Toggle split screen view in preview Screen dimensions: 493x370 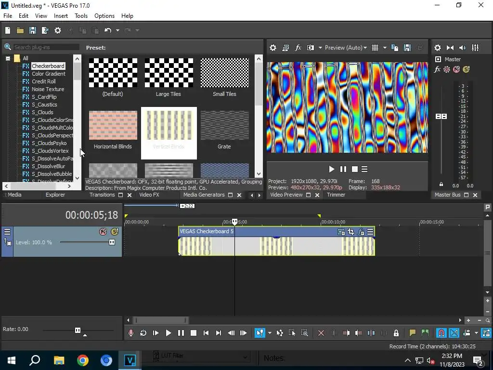pos(311,48)
